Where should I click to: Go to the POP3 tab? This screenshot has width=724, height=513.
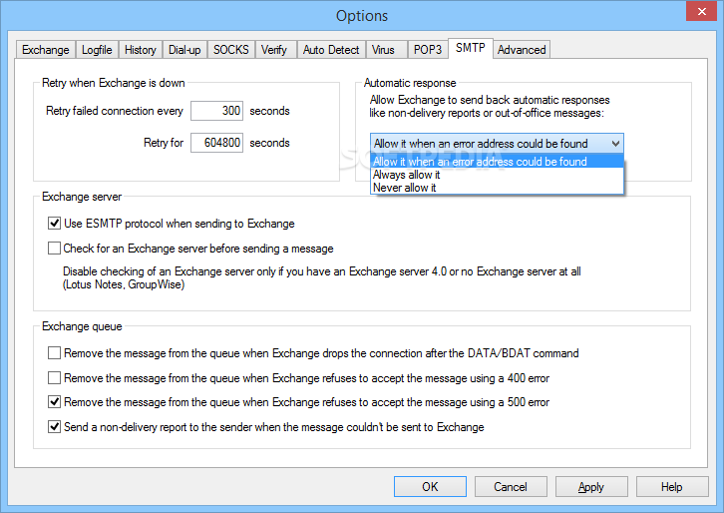click(428, 50)
